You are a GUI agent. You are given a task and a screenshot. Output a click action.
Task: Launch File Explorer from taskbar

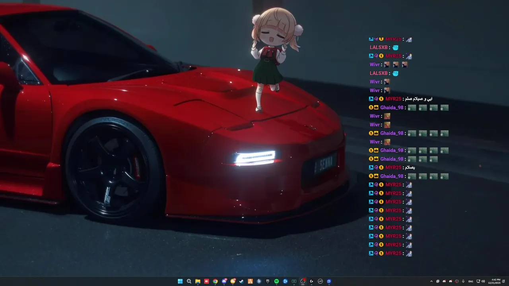click(x=198, y=281)
